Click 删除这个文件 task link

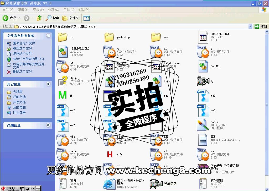tap(23, 71)
